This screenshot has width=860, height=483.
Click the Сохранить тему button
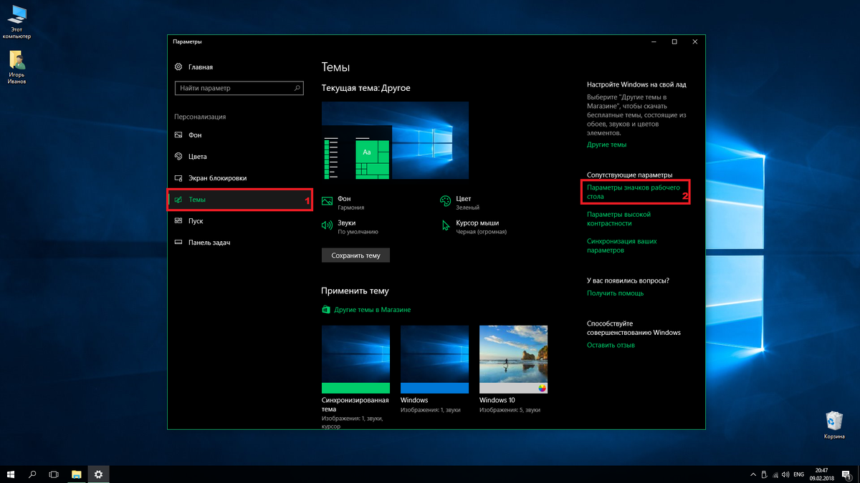pos(355,255)
